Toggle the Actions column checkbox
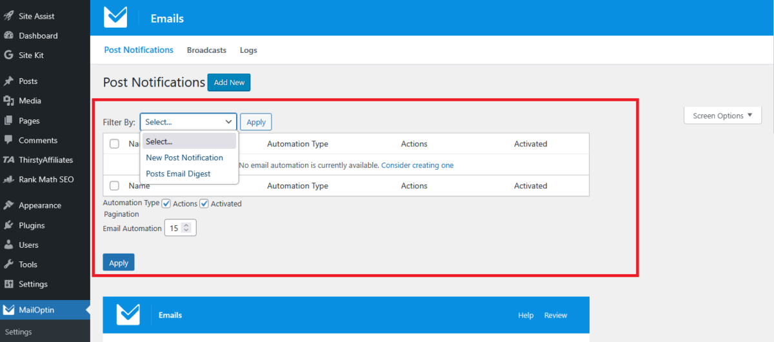Image resolution: width=774 pixels, height=342 pixels. point(166,203)
